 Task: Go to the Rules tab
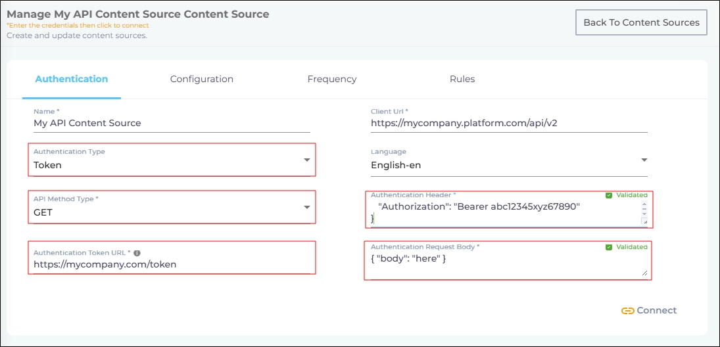(x=462, y=79)
